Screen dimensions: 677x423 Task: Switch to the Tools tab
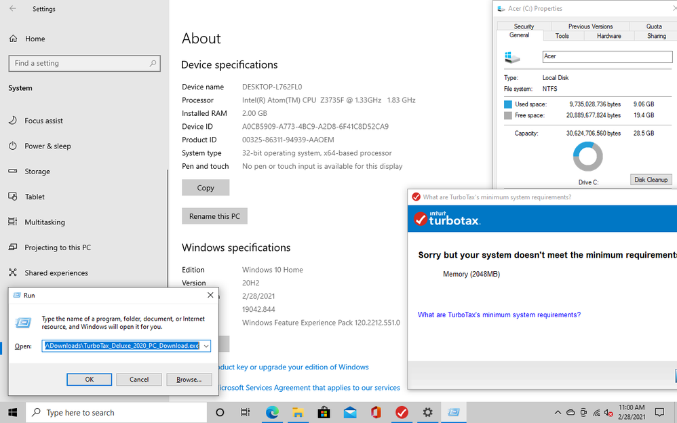(562, 36)
